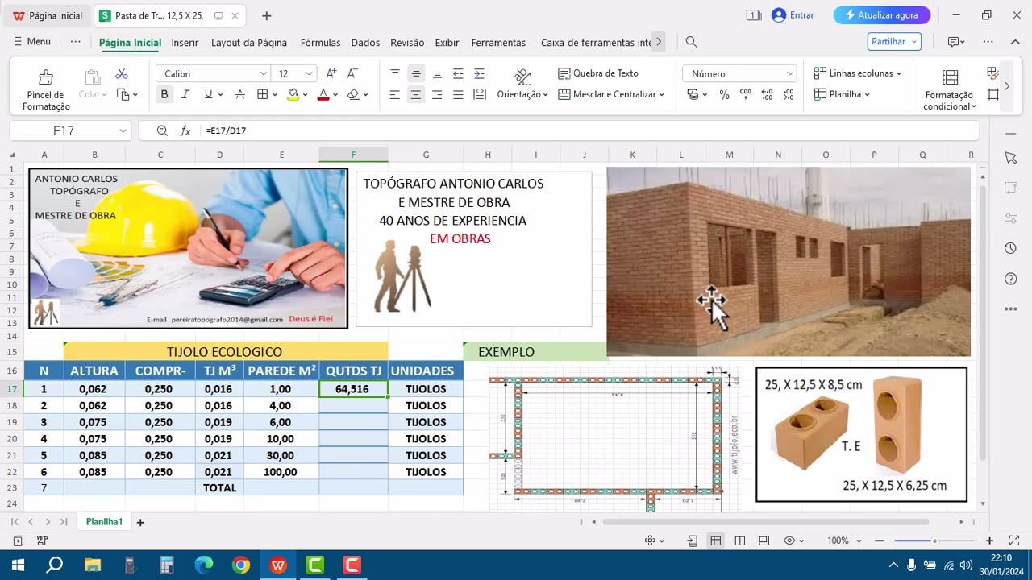This screenshot has width=1032, height=580.
Task: Open the 100% zoom level dropdown
Action: coord(843,541)
